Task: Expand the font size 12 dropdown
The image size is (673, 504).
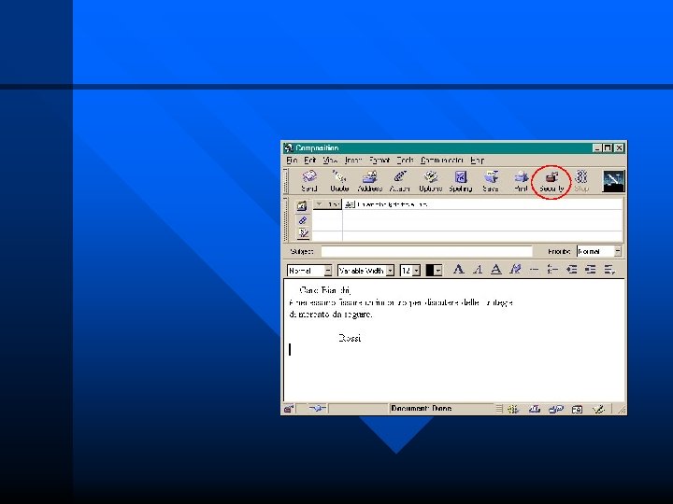Action: 416,271
